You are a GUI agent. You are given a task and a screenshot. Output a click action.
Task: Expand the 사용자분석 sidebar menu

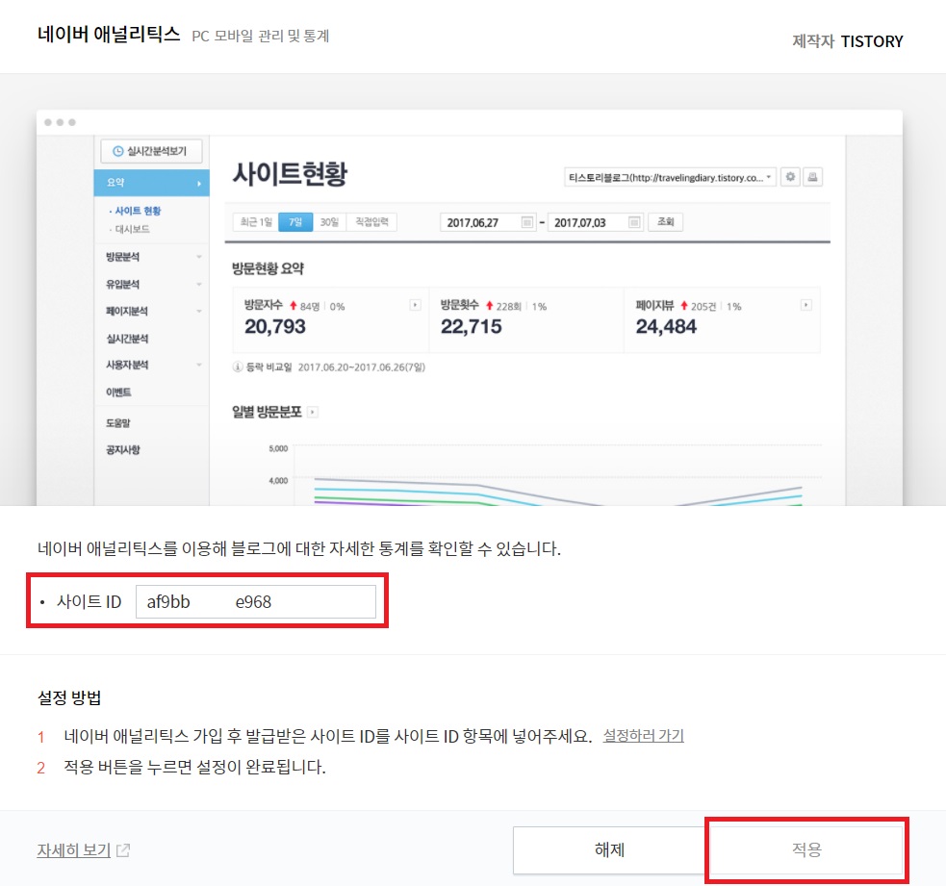click(x=151, y=365)
